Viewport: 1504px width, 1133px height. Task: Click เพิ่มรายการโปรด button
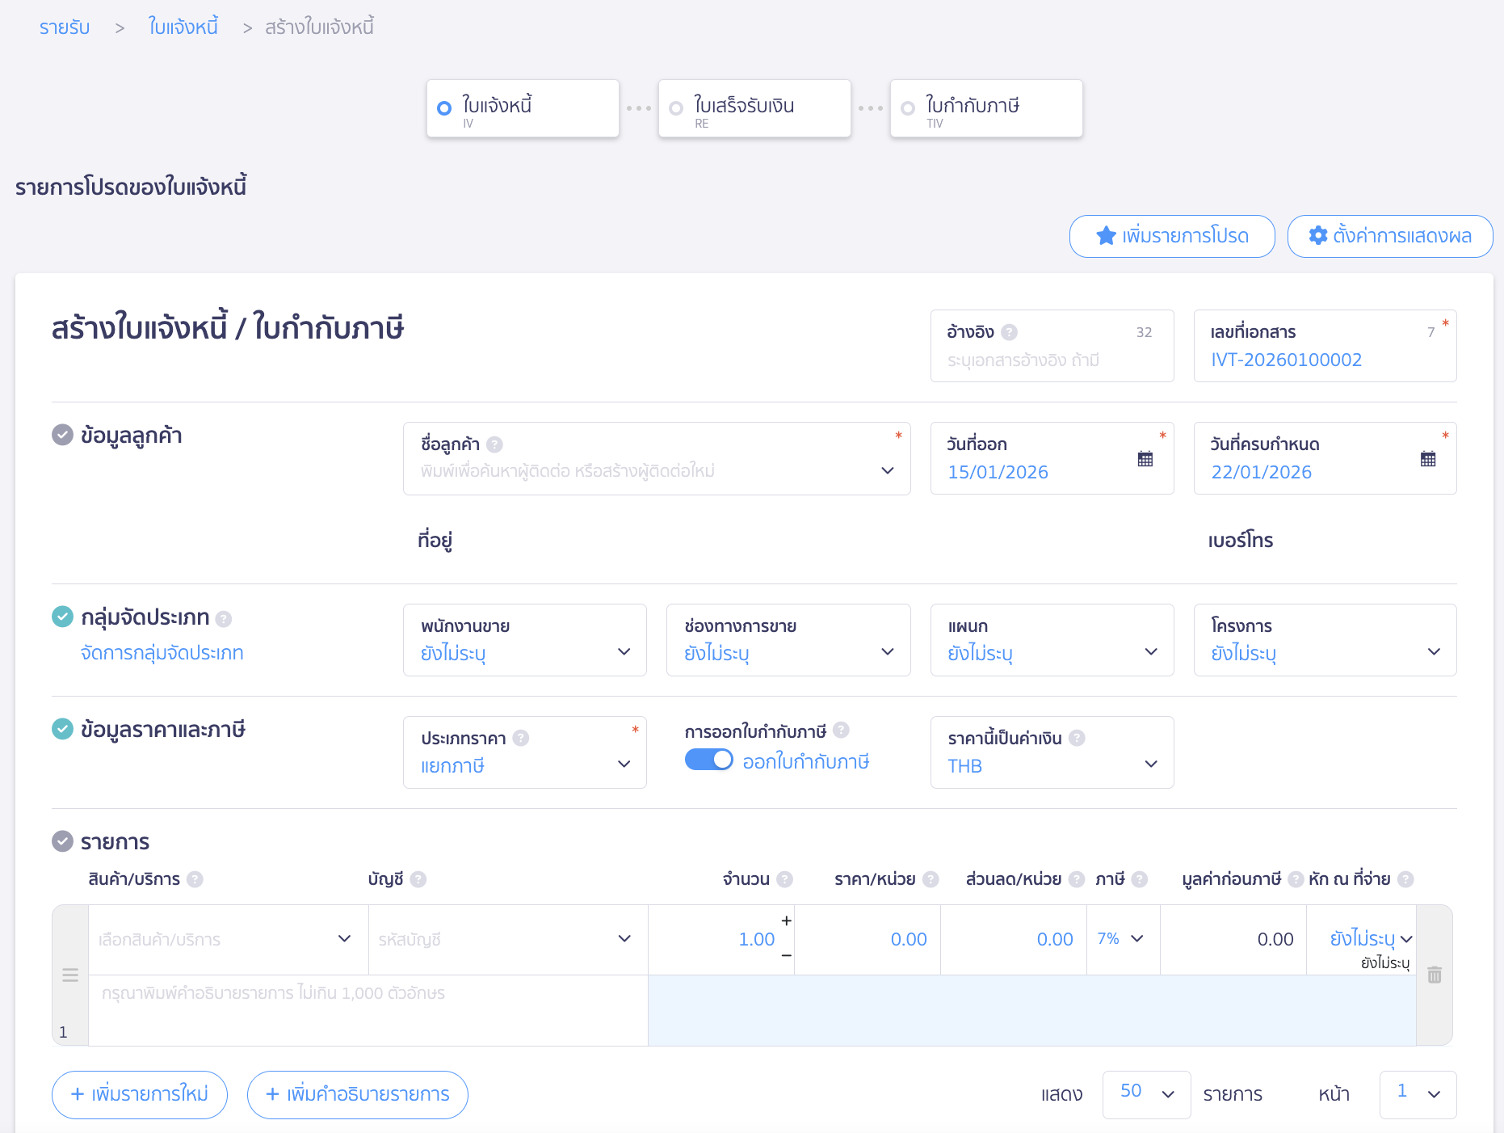[x=1171, y=236]
